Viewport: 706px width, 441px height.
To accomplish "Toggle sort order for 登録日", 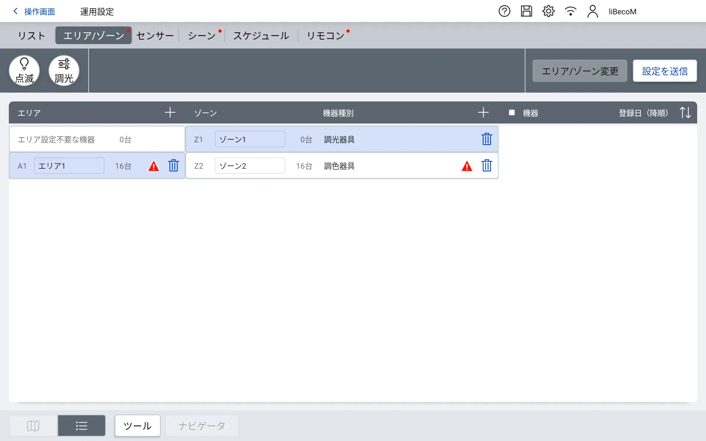I will pos(685,112).
